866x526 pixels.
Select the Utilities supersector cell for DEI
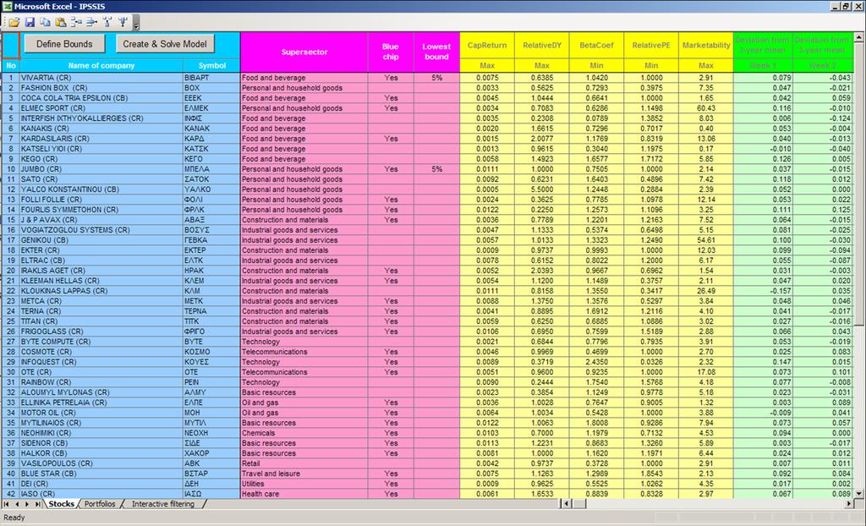304,484
